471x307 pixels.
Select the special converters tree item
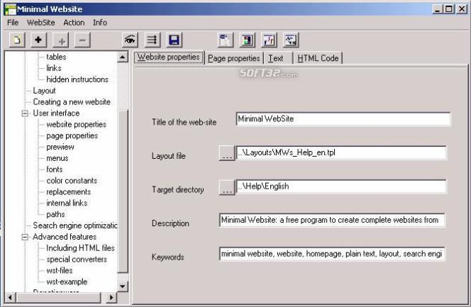(x=77, y=259)
